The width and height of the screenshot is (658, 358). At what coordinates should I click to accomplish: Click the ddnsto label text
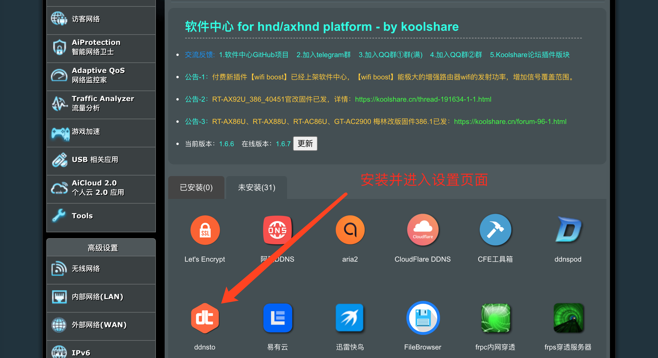[205, 347]
